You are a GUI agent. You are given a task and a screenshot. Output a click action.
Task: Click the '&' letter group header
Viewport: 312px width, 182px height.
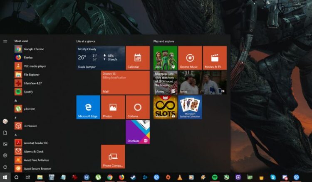[15, 101]
